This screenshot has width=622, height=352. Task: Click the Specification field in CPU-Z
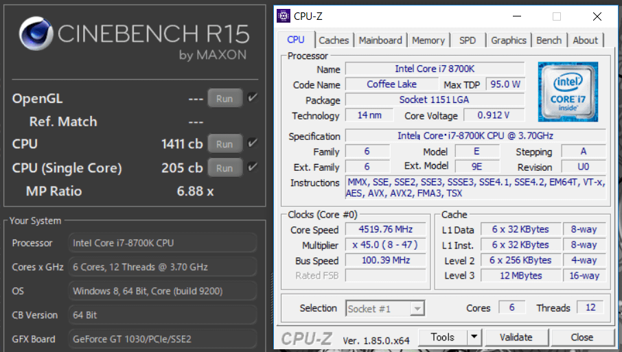pyautogui.click(x=476, y=136)
